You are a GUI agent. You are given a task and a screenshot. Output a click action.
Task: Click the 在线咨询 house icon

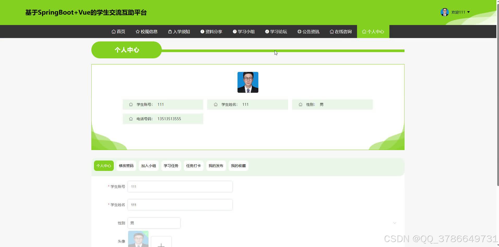(331, 32)
